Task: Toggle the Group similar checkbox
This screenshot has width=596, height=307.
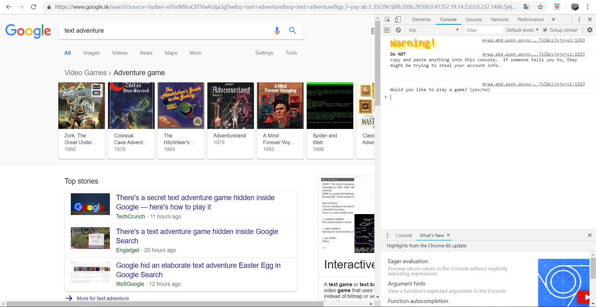Action: point(545,30)
